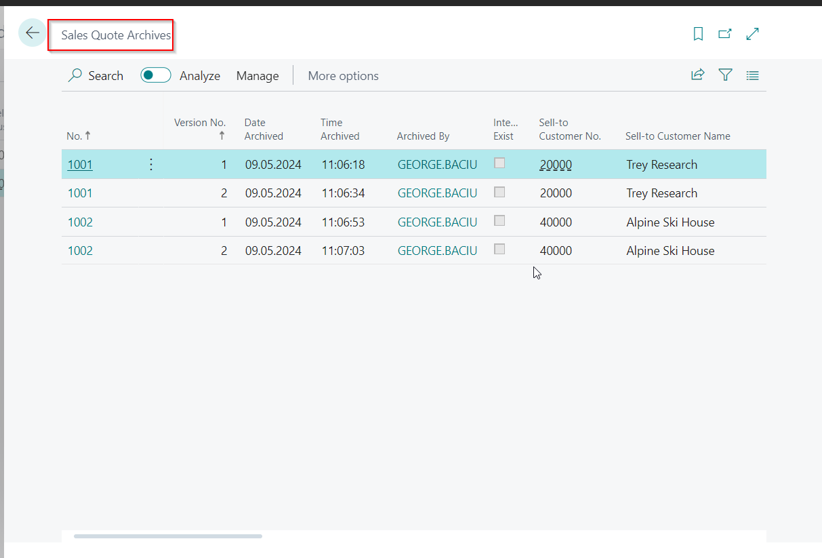Click date 09.05.2024 in the 11:07:03 row
This screenshot has width=822, height=558.
pos(273,251)
